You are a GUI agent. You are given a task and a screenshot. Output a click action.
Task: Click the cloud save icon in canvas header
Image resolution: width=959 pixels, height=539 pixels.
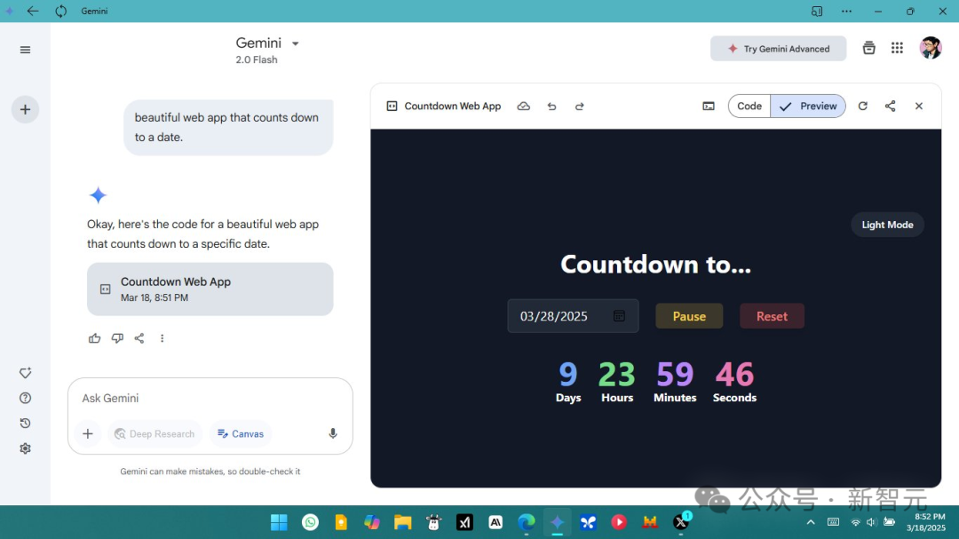(x=524, y=106)
